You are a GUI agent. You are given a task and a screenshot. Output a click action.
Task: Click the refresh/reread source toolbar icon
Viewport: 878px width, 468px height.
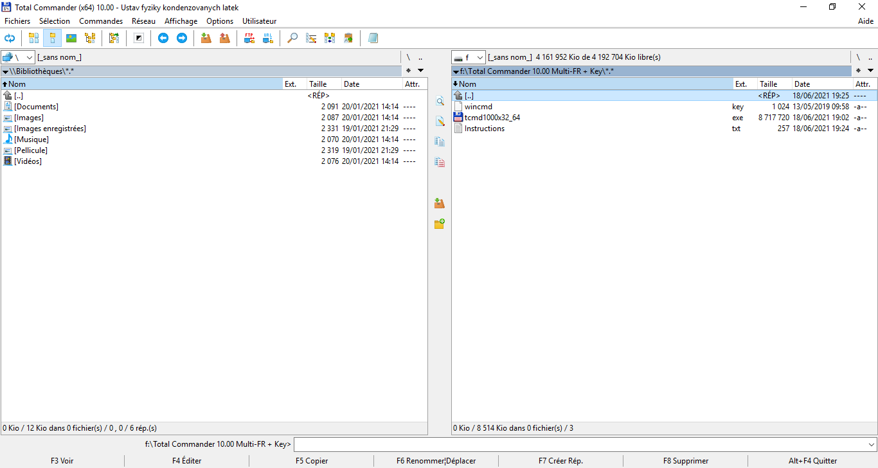10,38
